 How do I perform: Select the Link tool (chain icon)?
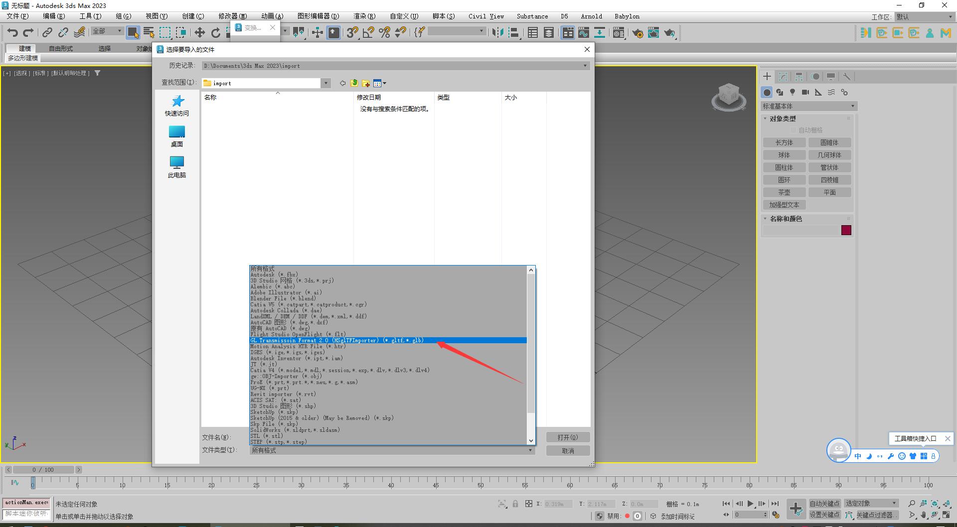click(47, 33)
